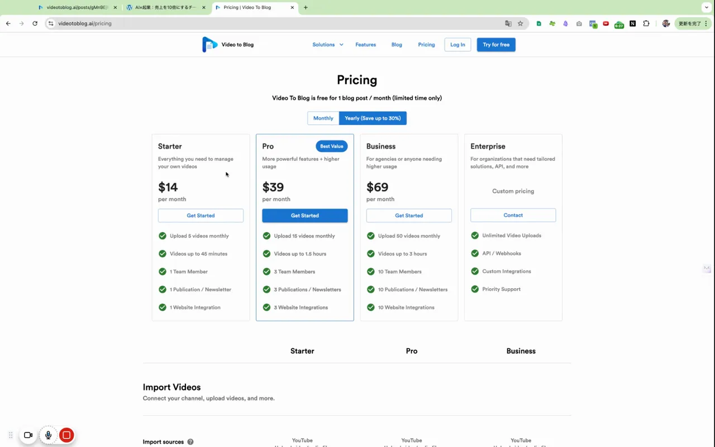Image resolution: width=715 pixels, height=447 pixels.
Task: Open a new browser tab
Action: coord(306,8)
